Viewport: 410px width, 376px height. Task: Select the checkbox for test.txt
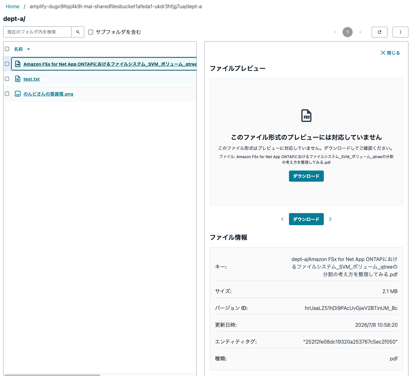point(7,79)
